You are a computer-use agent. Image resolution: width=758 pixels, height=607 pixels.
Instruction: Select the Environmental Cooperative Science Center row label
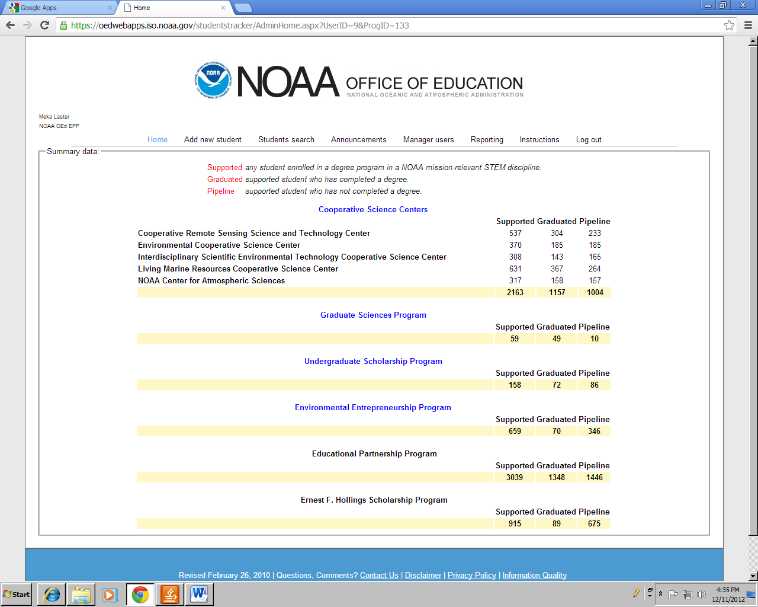point(219,245)
